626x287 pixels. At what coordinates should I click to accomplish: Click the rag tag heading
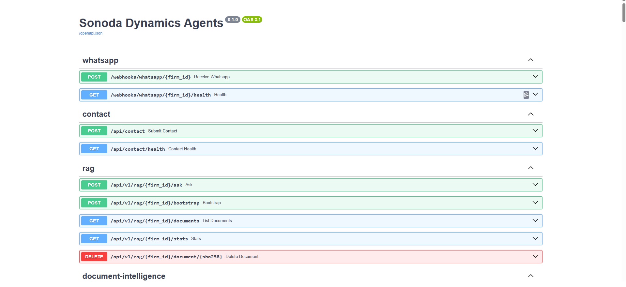tap(88, 169)
